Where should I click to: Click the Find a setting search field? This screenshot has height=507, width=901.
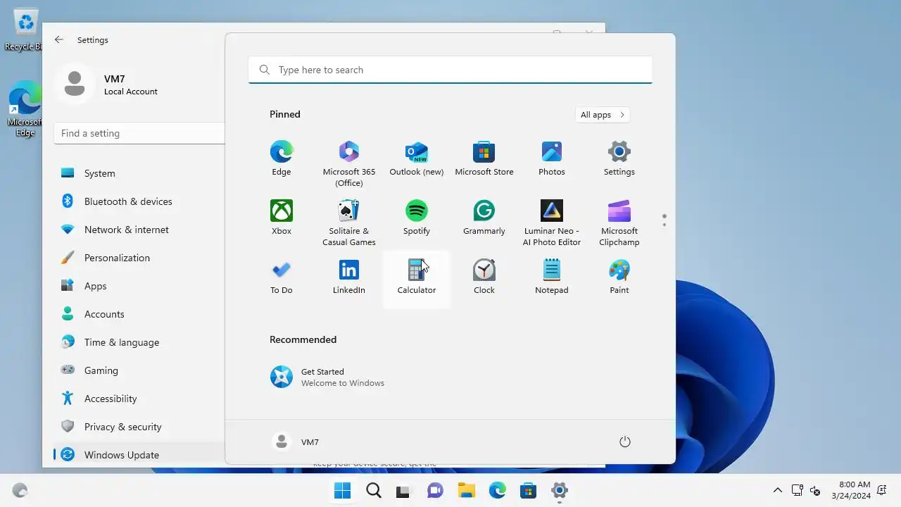point(139,133)
